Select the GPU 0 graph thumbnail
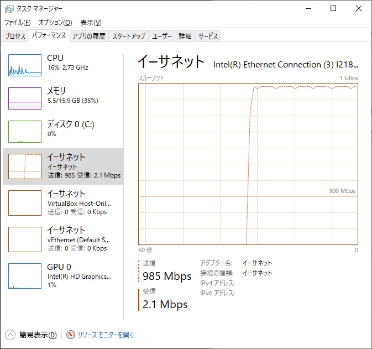Viewport: 372px width, 349px height. (25, 275)
